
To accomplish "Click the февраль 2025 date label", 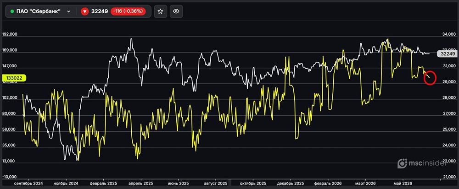I will pyautogui.click(x=103, y=184).
